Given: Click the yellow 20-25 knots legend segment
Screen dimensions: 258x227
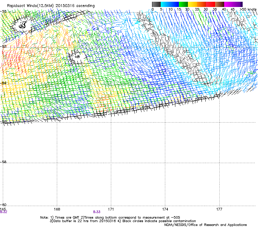Looking at the screenshot, I should [192, 4].
